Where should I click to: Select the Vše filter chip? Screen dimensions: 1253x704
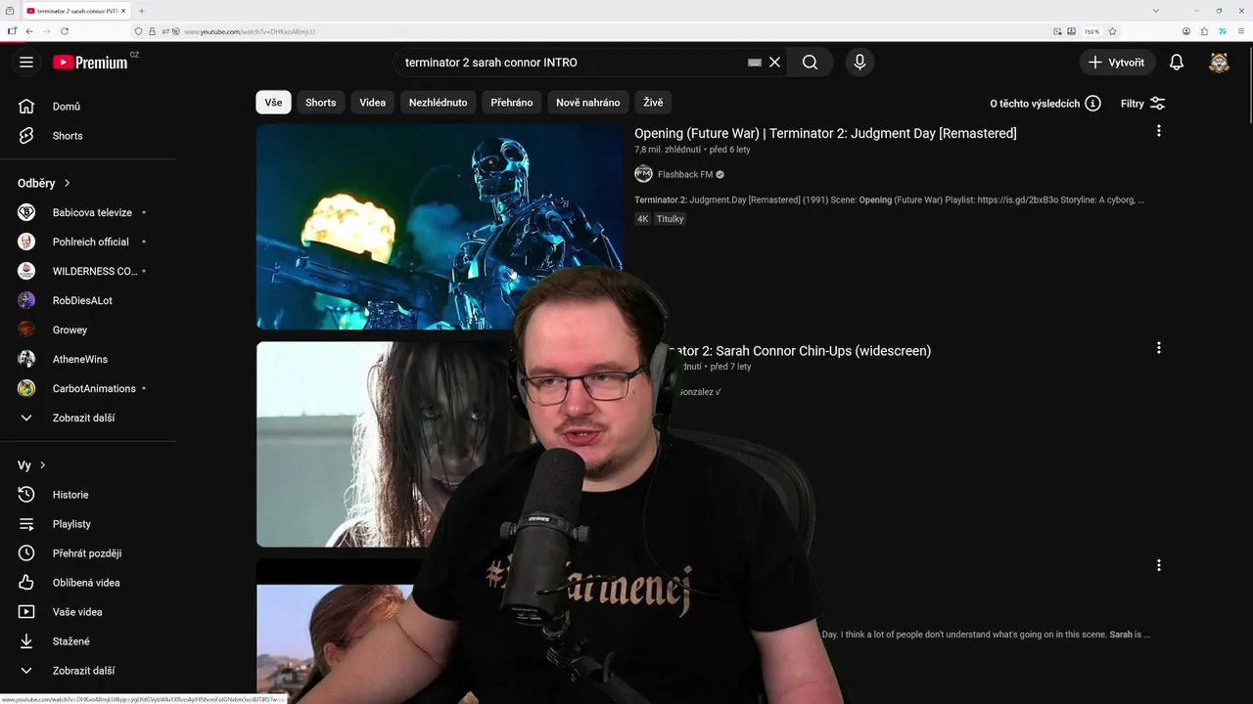pos(273,103)
